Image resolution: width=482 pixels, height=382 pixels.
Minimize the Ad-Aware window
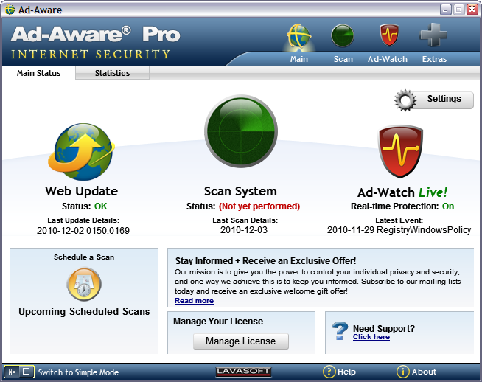[445, 10]
